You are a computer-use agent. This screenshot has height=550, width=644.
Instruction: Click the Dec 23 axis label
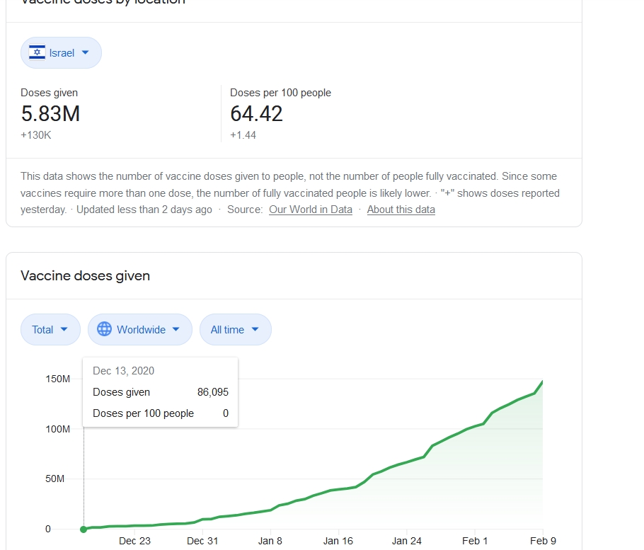click(134, 541)
